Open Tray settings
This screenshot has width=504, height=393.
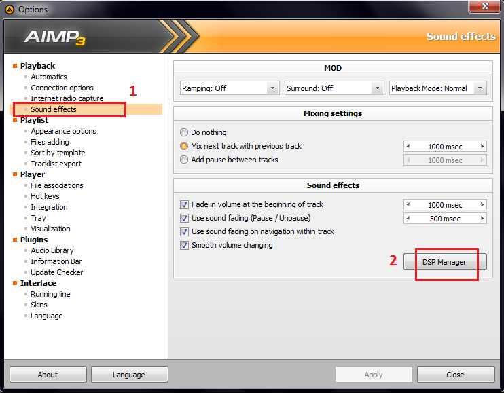pos(38,218)
